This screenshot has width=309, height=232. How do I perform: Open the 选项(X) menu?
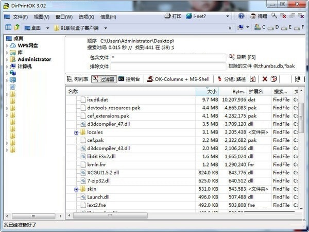point(85,16)
